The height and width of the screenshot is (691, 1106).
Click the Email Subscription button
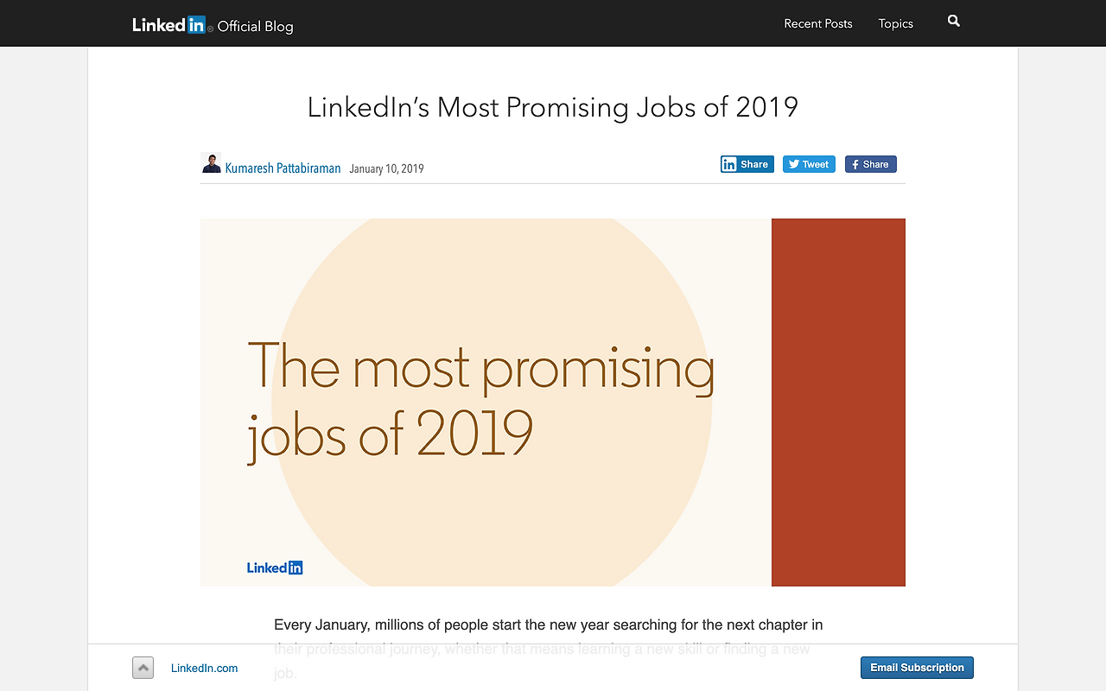pyautogui.click(x=917, y=668)
